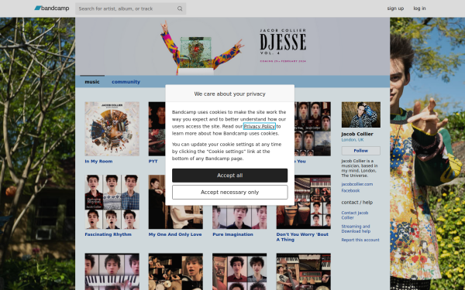The image size is (465, 290).
Task: Open the log in link
Action: pyautogui.click(x=419, y=9)
